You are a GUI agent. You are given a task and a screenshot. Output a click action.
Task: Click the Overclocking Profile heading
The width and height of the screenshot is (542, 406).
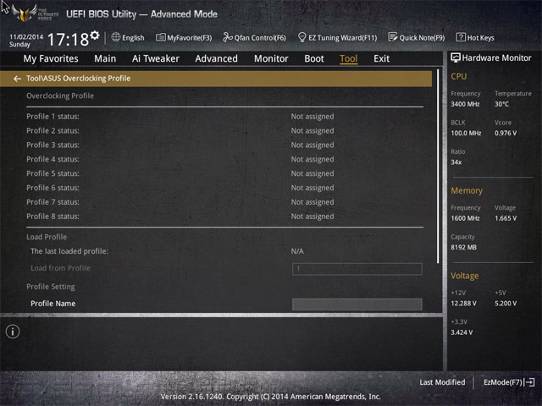point(60,96)
